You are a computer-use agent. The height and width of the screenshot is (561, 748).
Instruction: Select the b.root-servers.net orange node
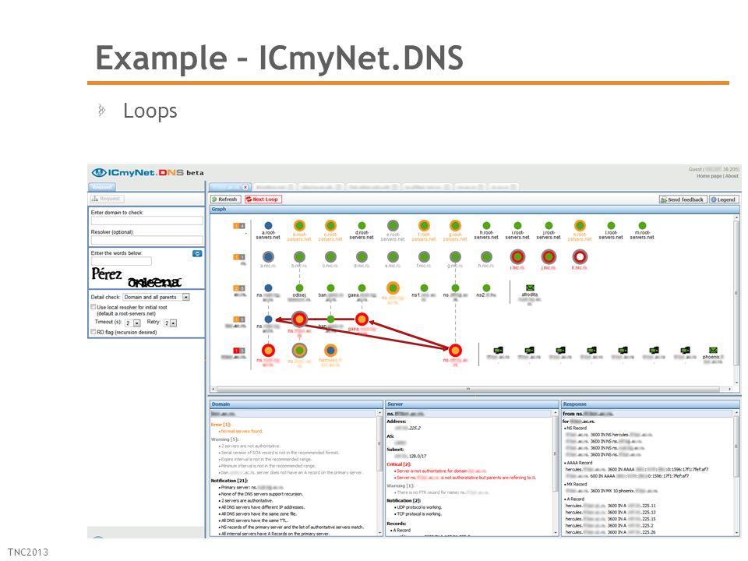pyautogui.click(x=299, y=226)
